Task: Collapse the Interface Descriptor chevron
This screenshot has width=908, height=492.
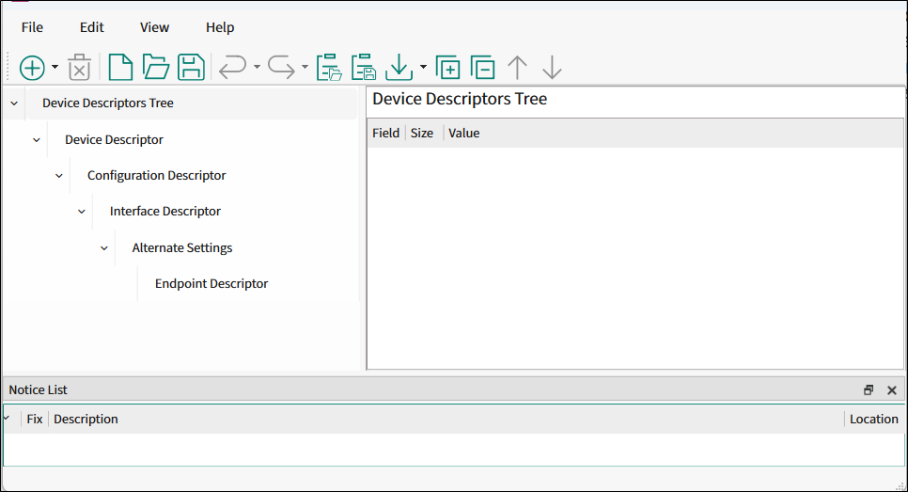Action: (x=82, y=212)
